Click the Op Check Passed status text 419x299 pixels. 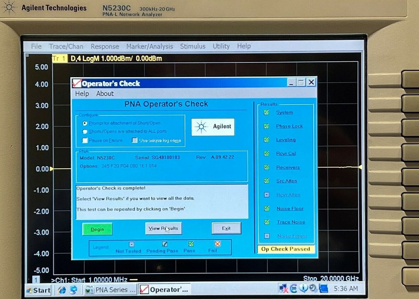point(286,249)
